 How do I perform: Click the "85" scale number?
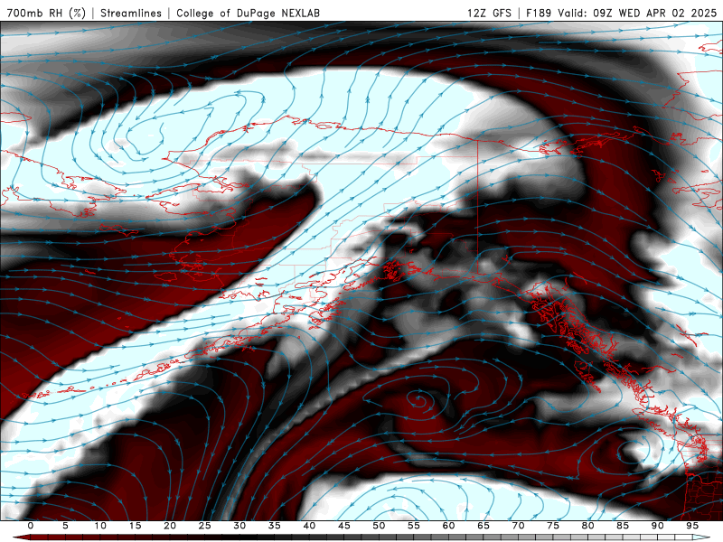coord(623,526)
